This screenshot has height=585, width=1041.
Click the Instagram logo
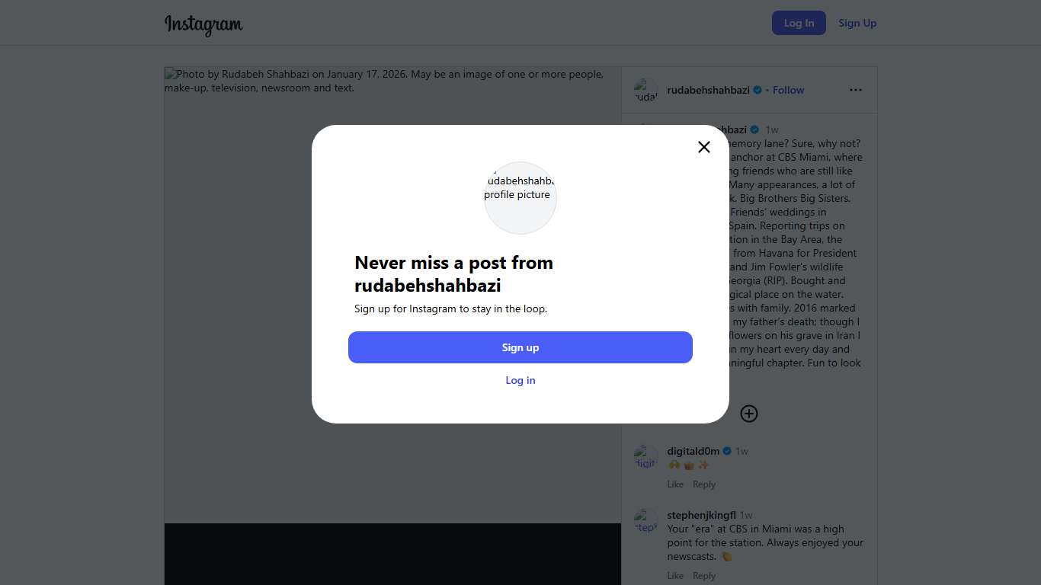coord(203,24)
